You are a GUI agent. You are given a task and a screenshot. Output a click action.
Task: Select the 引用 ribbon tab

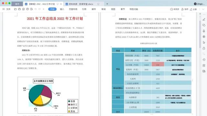84,9
